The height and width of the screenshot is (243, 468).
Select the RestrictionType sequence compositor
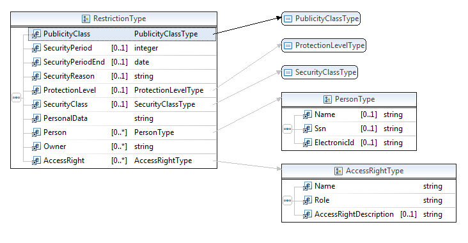(17, 97)
